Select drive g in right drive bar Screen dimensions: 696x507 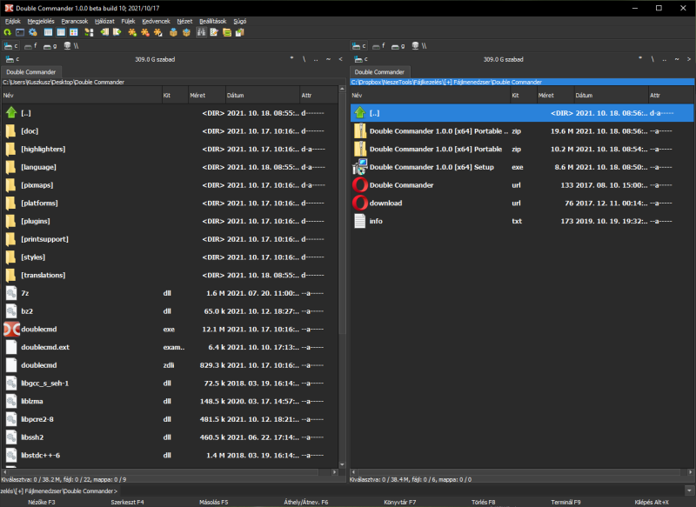click(398, 46)
